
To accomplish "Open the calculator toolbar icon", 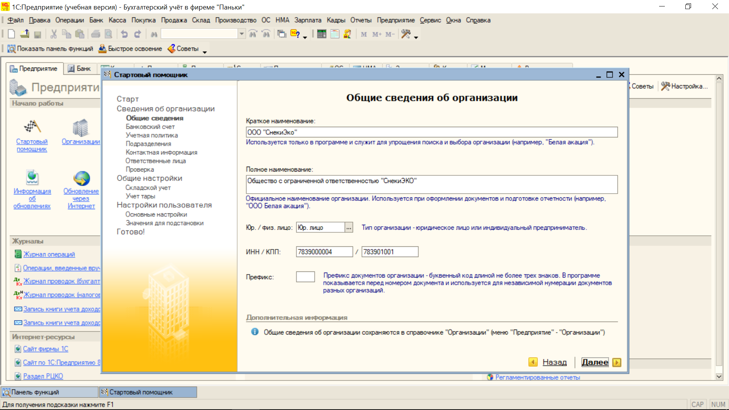I will (x=322, y=34).
